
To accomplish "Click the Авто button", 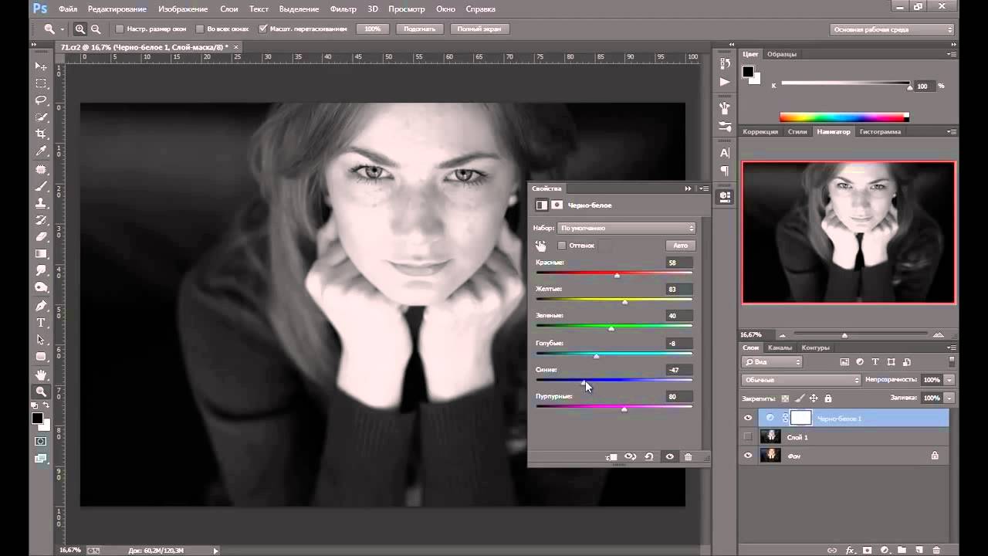I will (x=680, y=246).
